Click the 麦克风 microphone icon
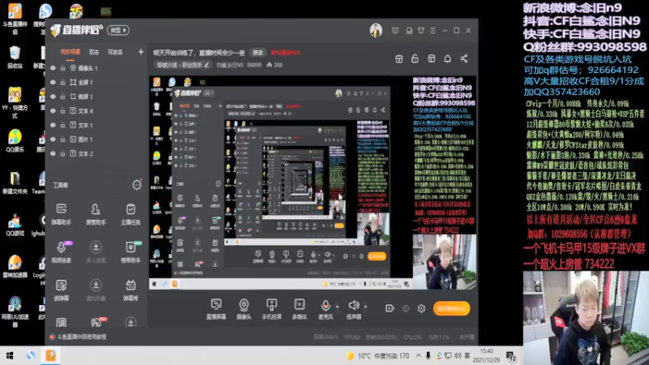649x365 pixels. tap(326, 306)
